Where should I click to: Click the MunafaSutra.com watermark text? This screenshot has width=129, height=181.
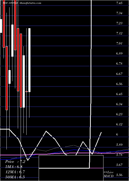pos(30,3)
